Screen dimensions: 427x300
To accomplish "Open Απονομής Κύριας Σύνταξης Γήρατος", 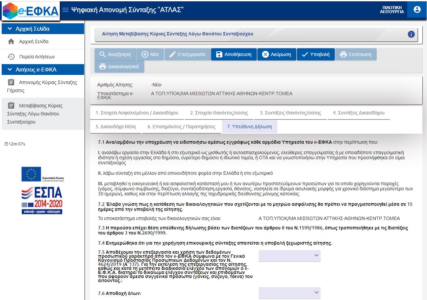I will point(43,86).
